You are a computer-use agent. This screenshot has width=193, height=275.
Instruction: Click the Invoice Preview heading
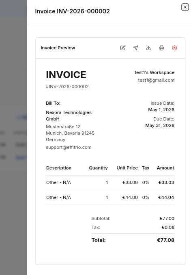pos(58,48)
